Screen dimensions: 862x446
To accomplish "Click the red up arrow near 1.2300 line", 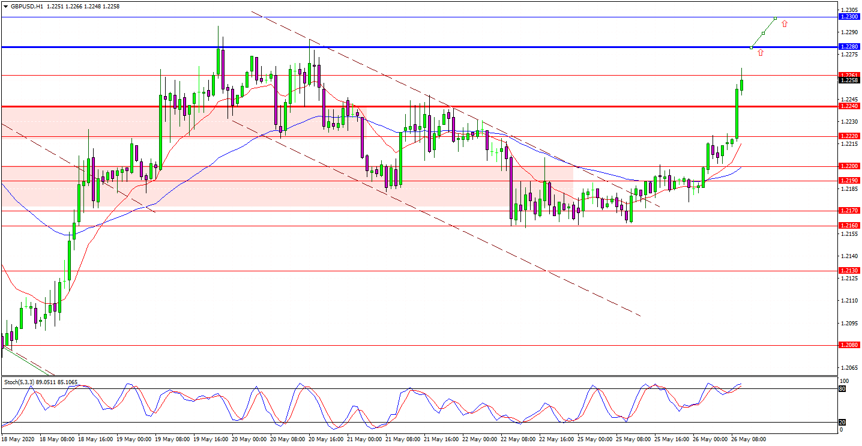I will tap(784, 24).
